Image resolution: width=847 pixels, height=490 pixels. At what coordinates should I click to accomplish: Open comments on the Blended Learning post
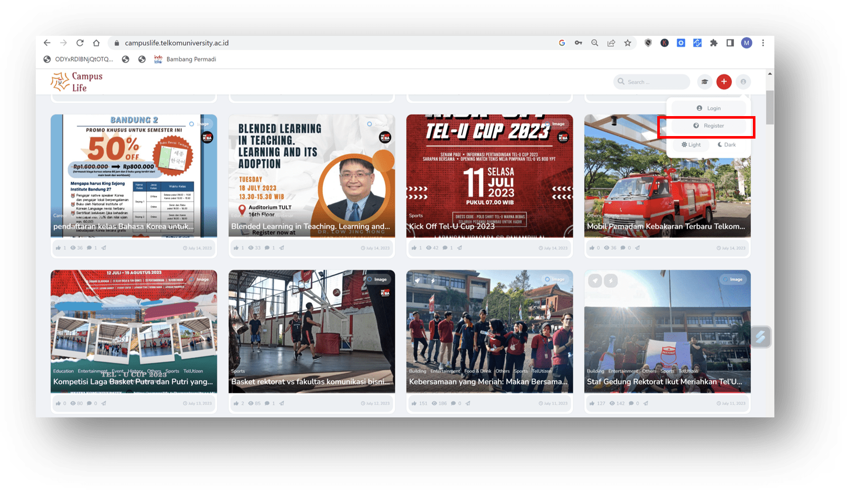[x=267, y=248]
